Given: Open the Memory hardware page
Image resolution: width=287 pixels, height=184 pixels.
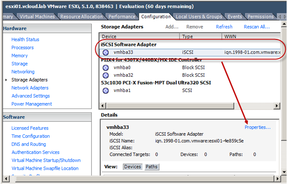Looking at the screenshot, I should [19, 56].
